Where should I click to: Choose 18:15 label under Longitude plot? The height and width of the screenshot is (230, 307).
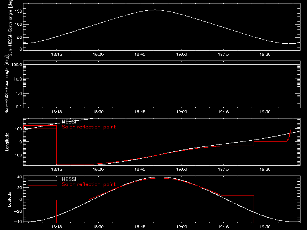tap(56, 169)
